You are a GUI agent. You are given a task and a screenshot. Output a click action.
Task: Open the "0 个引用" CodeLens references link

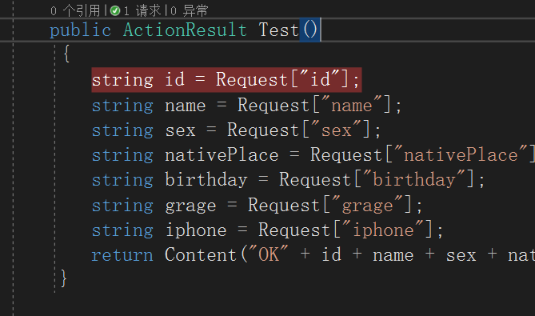(x=75, y=11)
